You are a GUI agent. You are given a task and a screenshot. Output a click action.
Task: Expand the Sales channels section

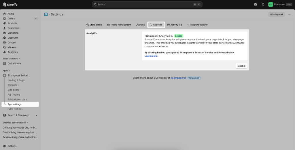click(11, 58)
